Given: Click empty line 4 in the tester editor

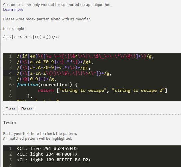Looking at the screenshot, I should pyautogui.click(x=98, y=165).
